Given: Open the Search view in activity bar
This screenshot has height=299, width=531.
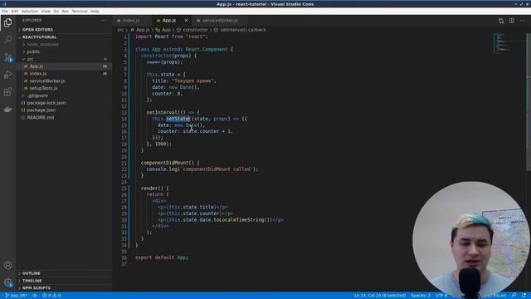Looking at the screenshot, I should pos(7,40).
